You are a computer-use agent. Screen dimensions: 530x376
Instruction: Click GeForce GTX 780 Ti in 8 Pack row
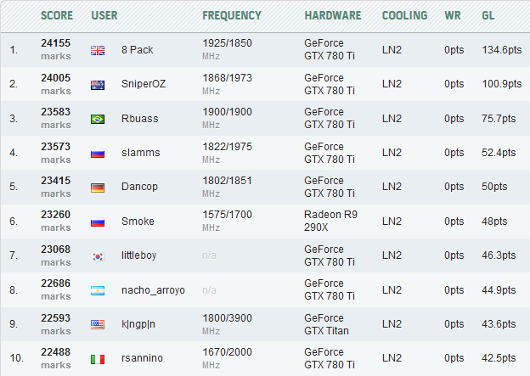330,49
